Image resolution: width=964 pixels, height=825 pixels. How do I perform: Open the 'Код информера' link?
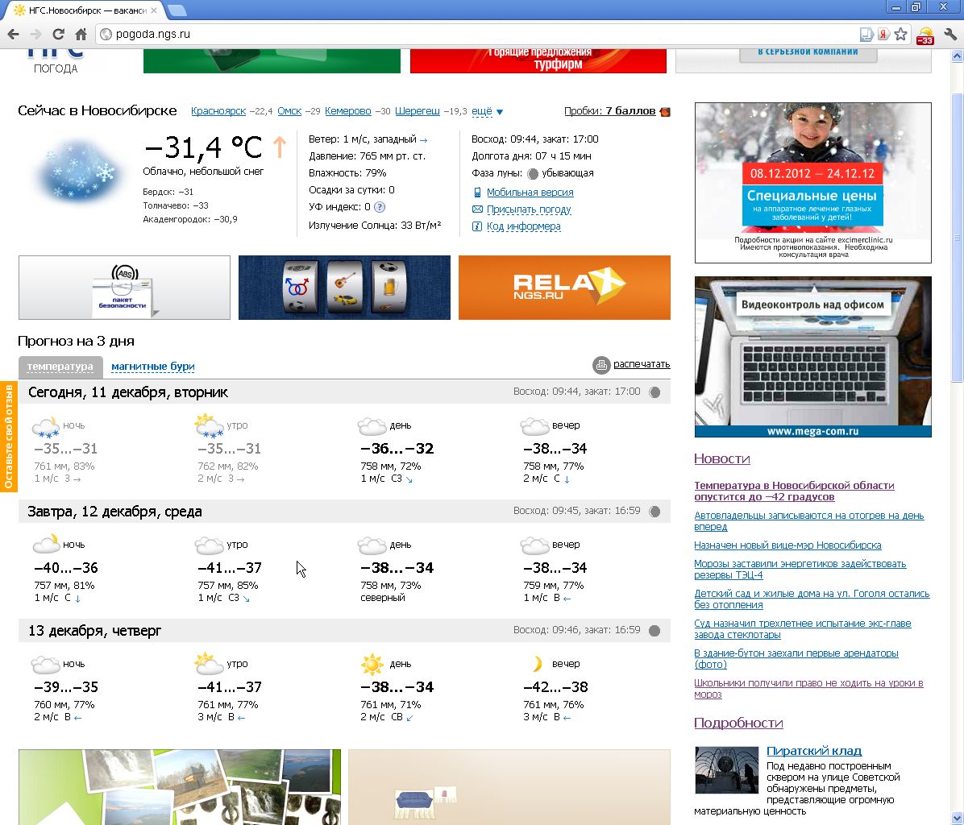pyautogui.click(x=523, y=226)
